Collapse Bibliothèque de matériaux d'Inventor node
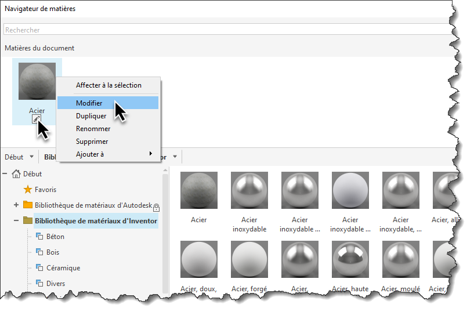 16,220
